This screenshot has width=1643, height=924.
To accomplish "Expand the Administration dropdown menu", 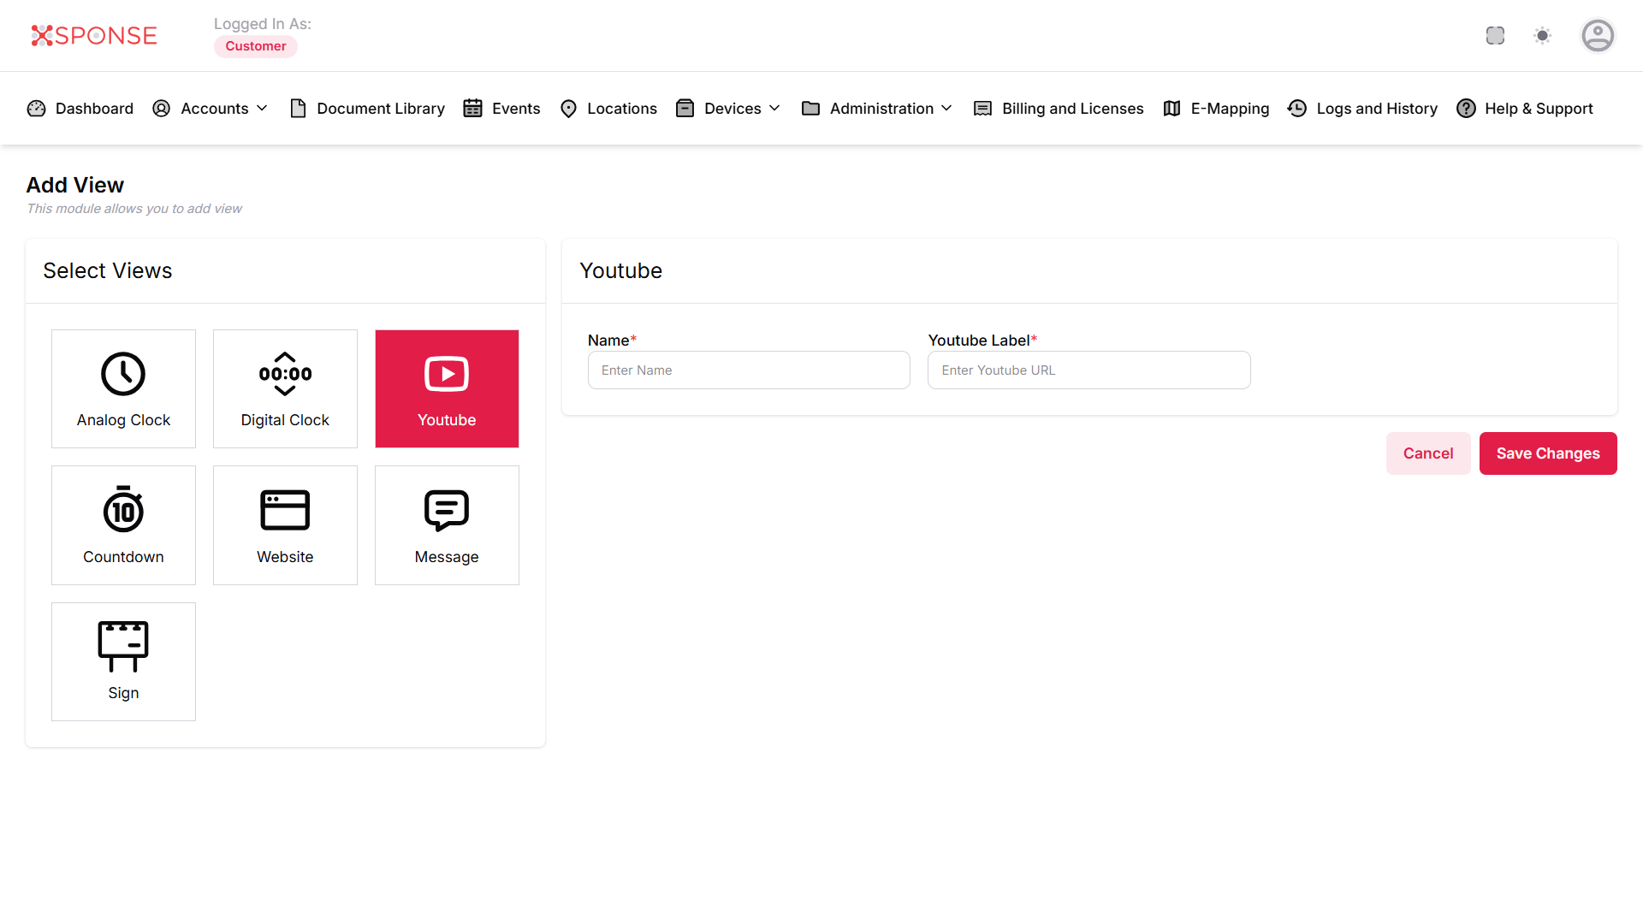I will pyautogui.click(x=878, y=109).
